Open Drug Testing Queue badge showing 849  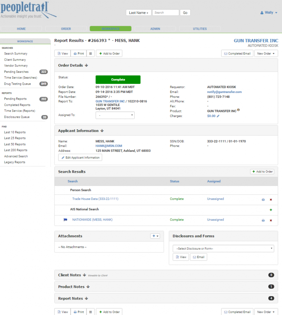tap(44, 84)
